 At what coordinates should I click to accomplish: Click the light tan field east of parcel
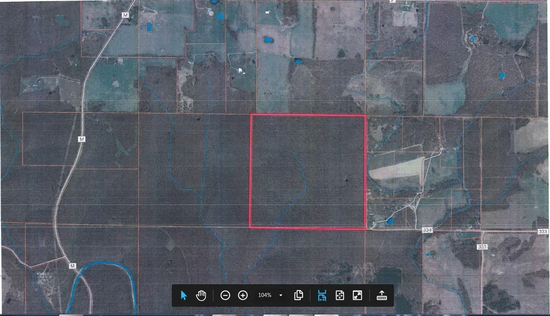[395, 168]
